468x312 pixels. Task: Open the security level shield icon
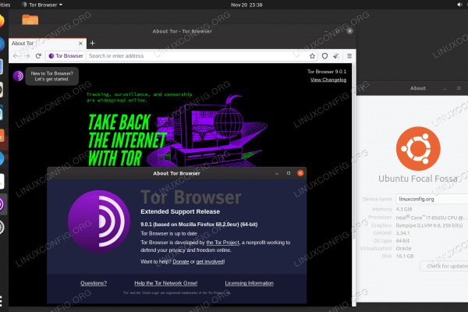click(325, 56)
